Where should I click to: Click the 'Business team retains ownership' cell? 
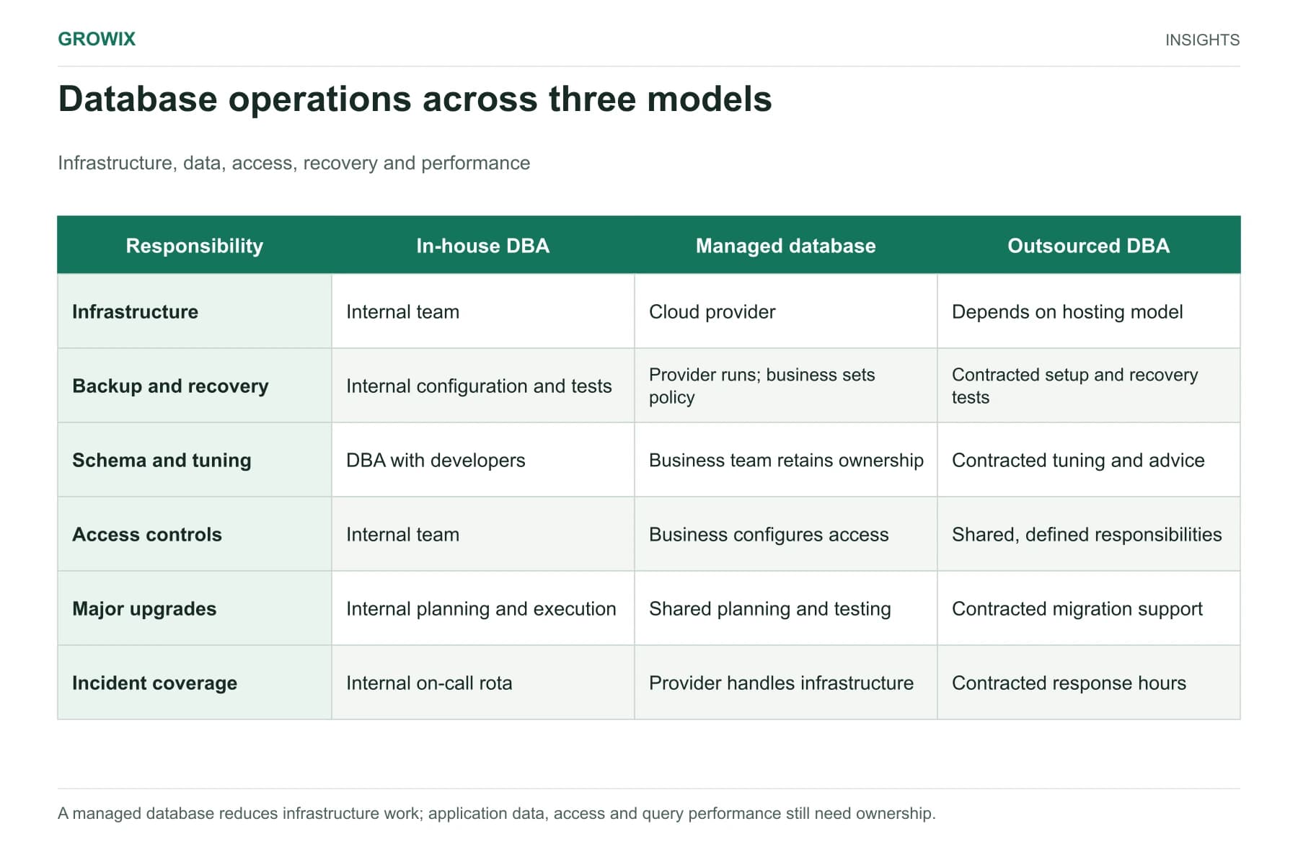pos(786,460)
